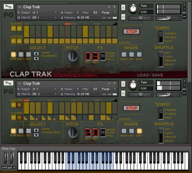Image resolution: width=192 pixels, height=173 pixels.
Task: Clear lower step row with CLR in top sequencer
Action: tap(13, 41)
